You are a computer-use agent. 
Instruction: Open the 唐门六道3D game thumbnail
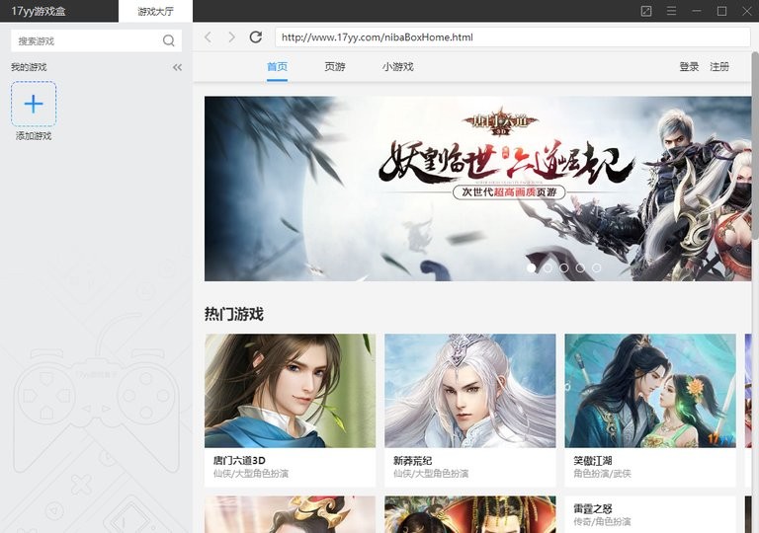(x=290, y=391)
